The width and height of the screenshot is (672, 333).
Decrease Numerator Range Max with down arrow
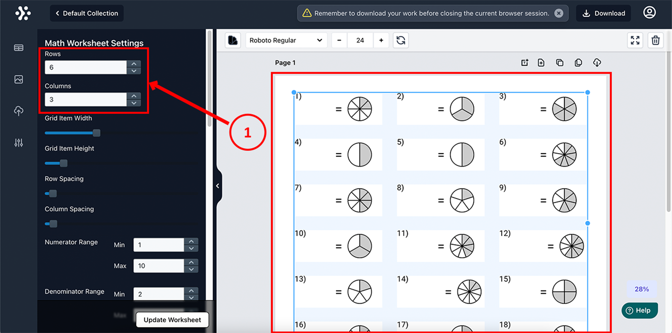point(191,269)
